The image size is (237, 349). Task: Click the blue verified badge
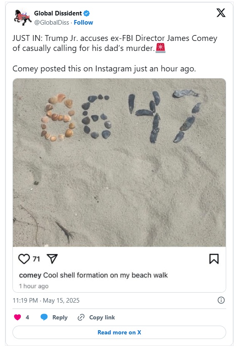click(x=86, y=13)
